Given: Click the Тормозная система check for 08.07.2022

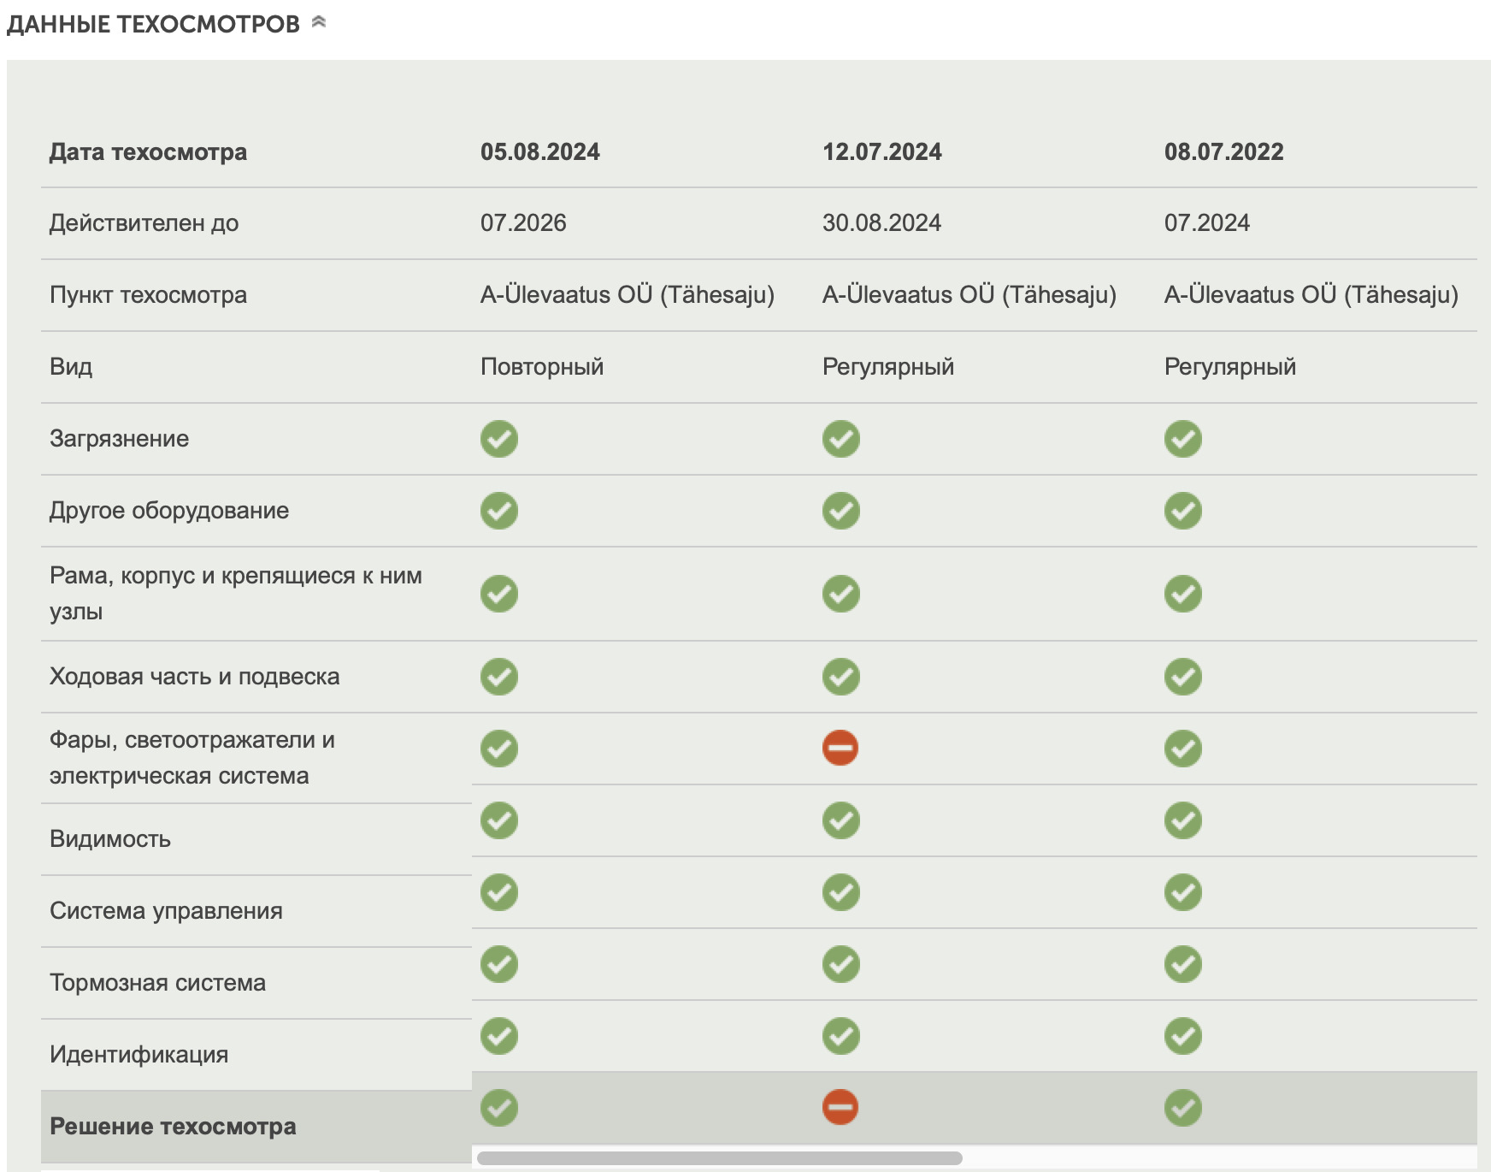Looking at the screenshot, I should 1183,964.
